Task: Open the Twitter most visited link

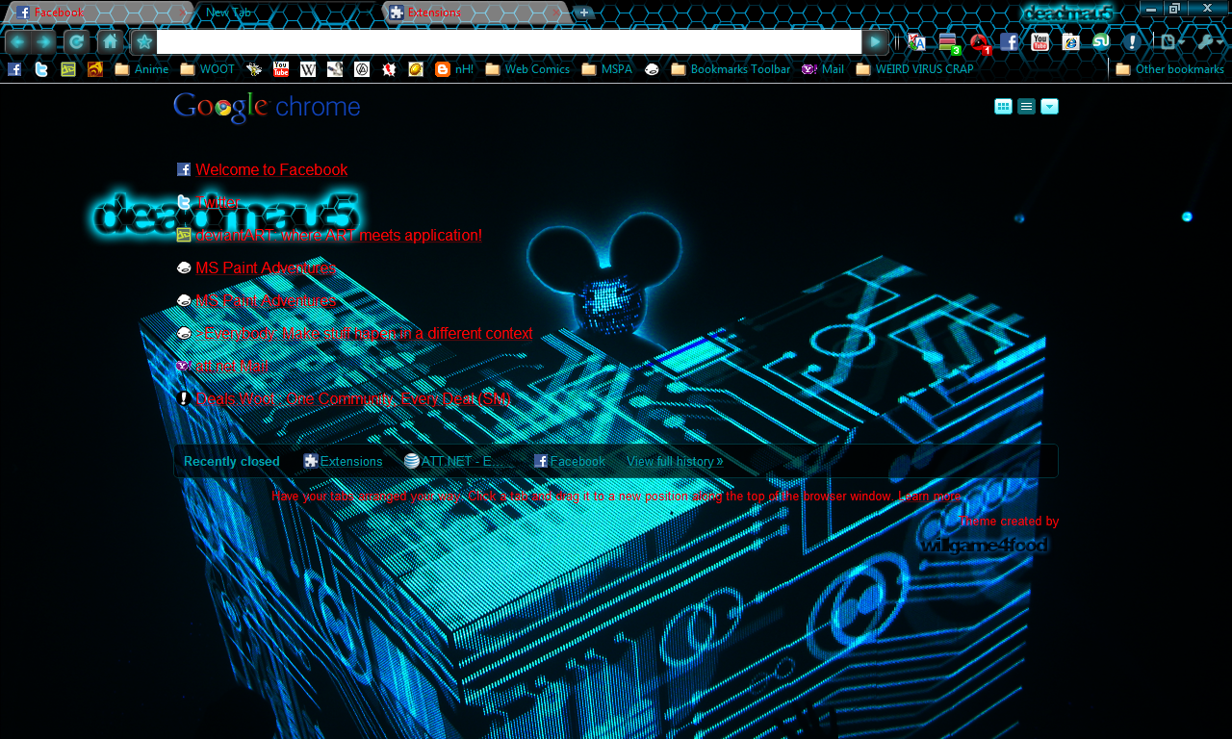Action: tap(217, 202)
